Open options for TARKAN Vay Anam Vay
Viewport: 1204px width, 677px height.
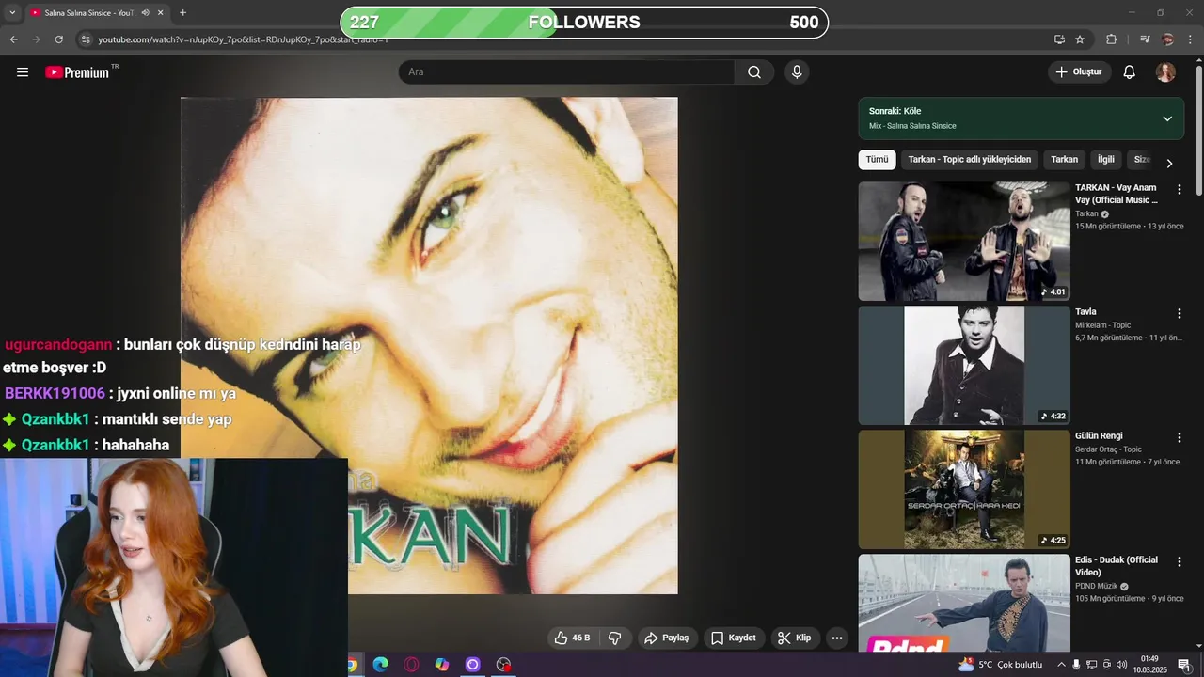coord(1179,189)
